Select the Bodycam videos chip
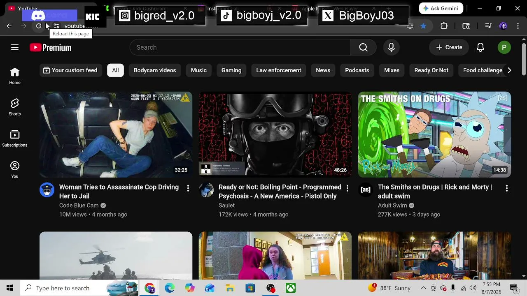 [155, 70]
